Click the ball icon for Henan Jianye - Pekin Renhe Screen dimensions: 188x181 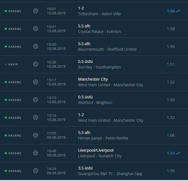click(35, 135)
